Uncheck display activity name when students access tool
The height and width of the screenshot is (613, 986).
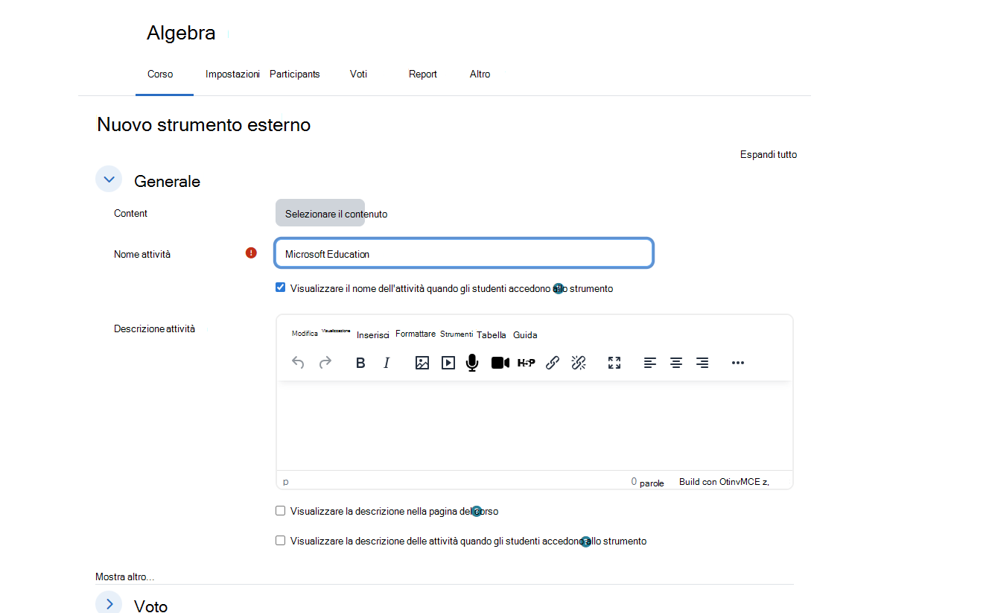(x=281, y=288)
